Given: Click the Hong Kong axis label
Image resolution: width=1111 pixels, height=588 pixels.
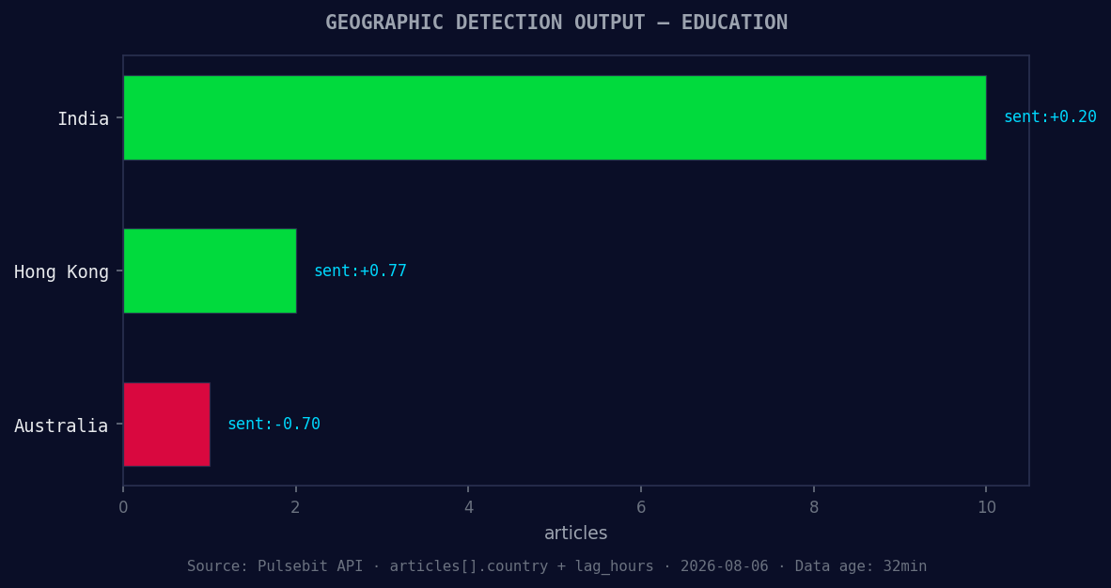Looking at the screenshot, I should (62, 272).
